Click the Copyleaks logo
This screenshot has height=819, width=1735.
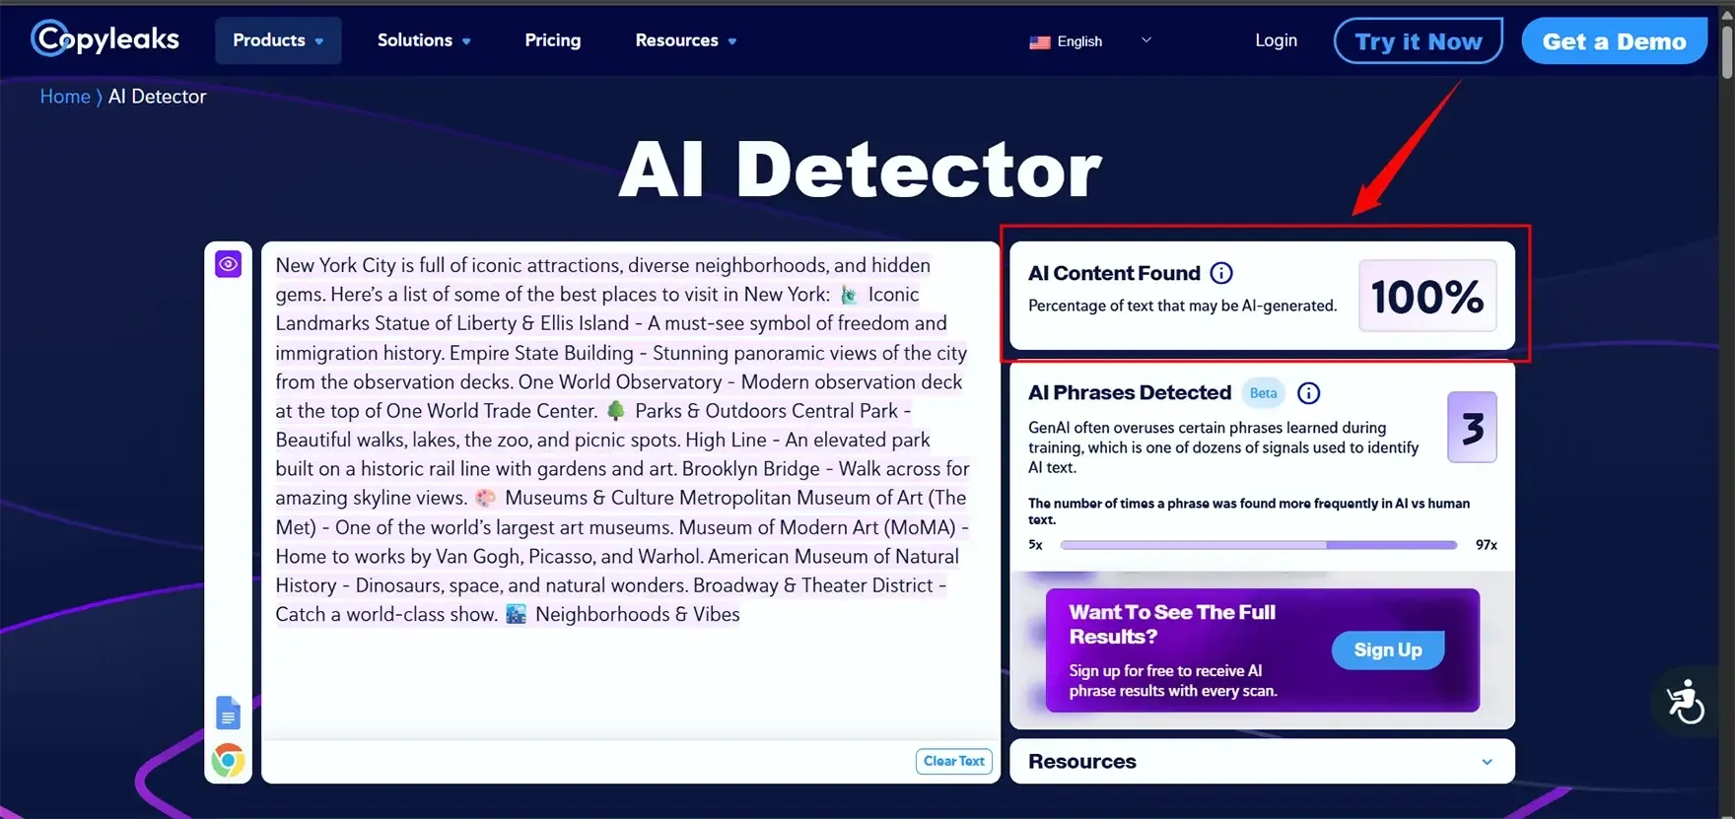tap(104, 39)
